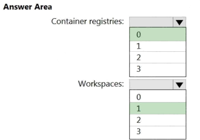Click the Answer Area heading
200x140 pixels.
click(x=27, y=7)
